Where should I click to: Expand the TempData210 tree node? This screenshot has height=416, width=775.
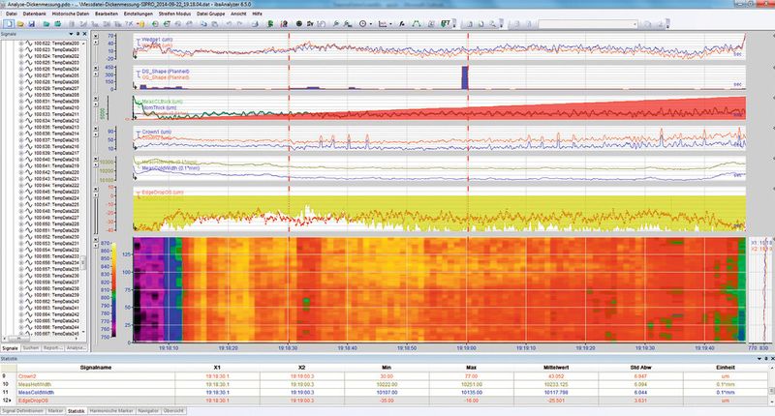click(x=21, y=107)
